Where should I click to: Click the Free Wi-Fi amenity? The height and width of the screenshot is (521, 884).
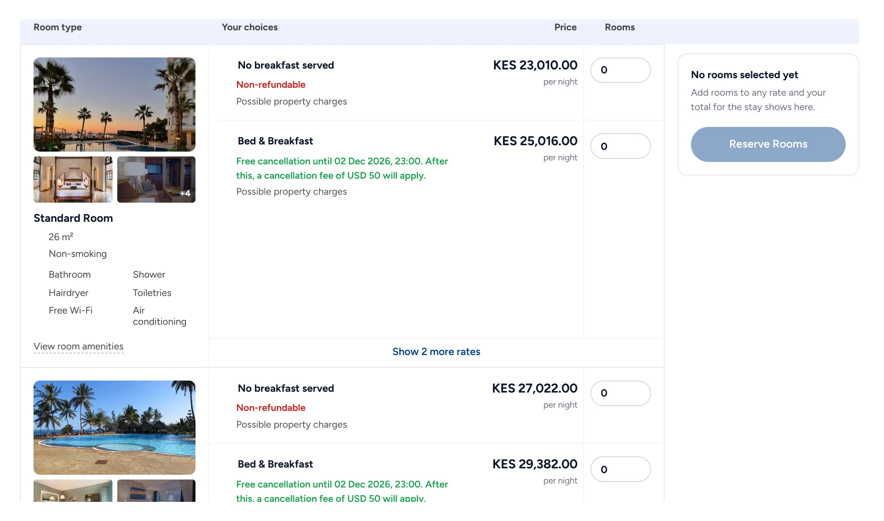click(x=71, y=310)
